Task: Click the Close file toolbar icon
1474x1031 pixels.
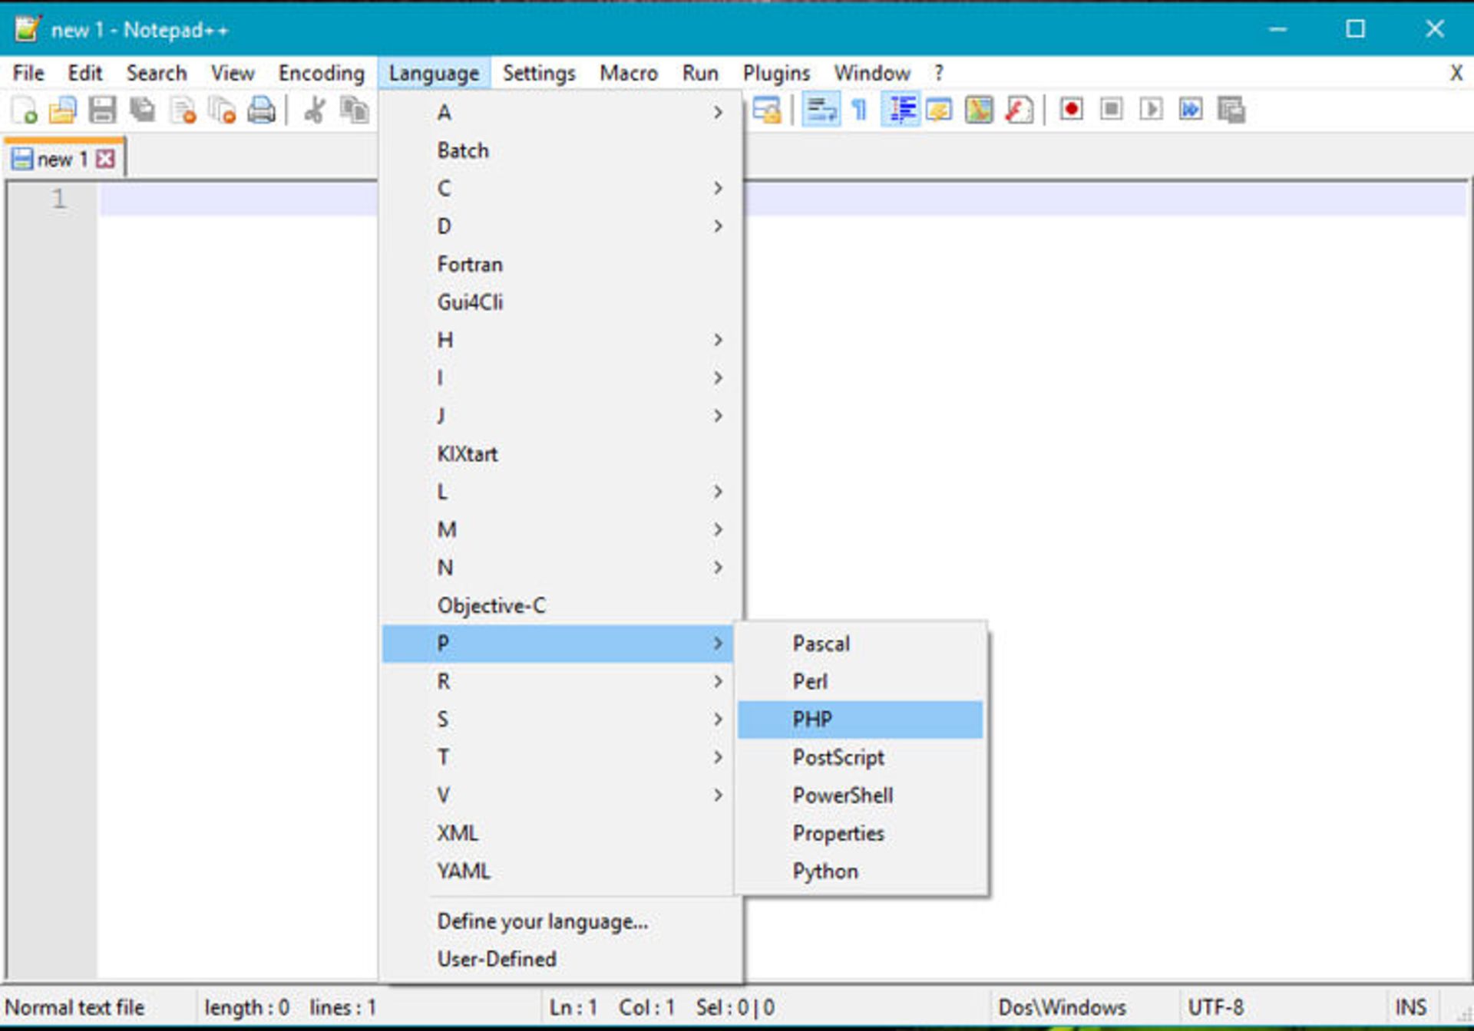Action: [x=183, y=110]
